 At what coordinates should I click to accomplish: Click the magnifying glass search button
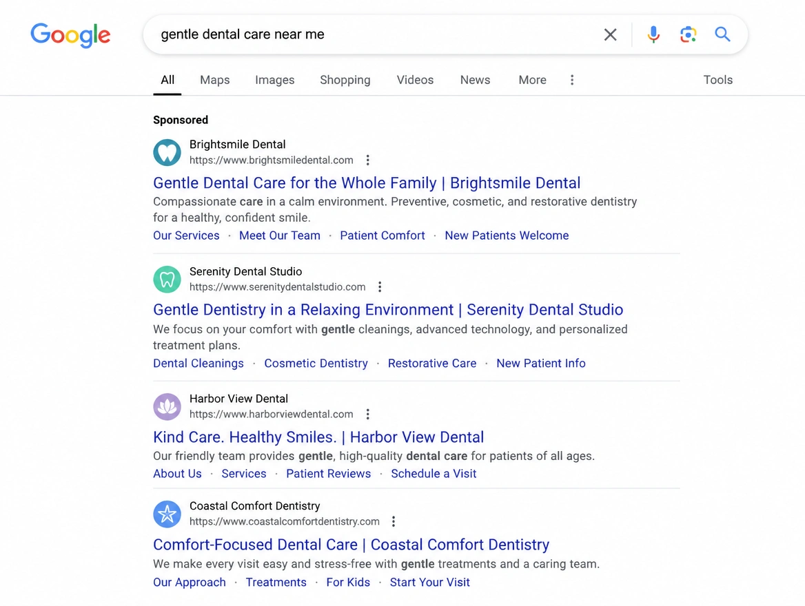[x=722, y=34]
